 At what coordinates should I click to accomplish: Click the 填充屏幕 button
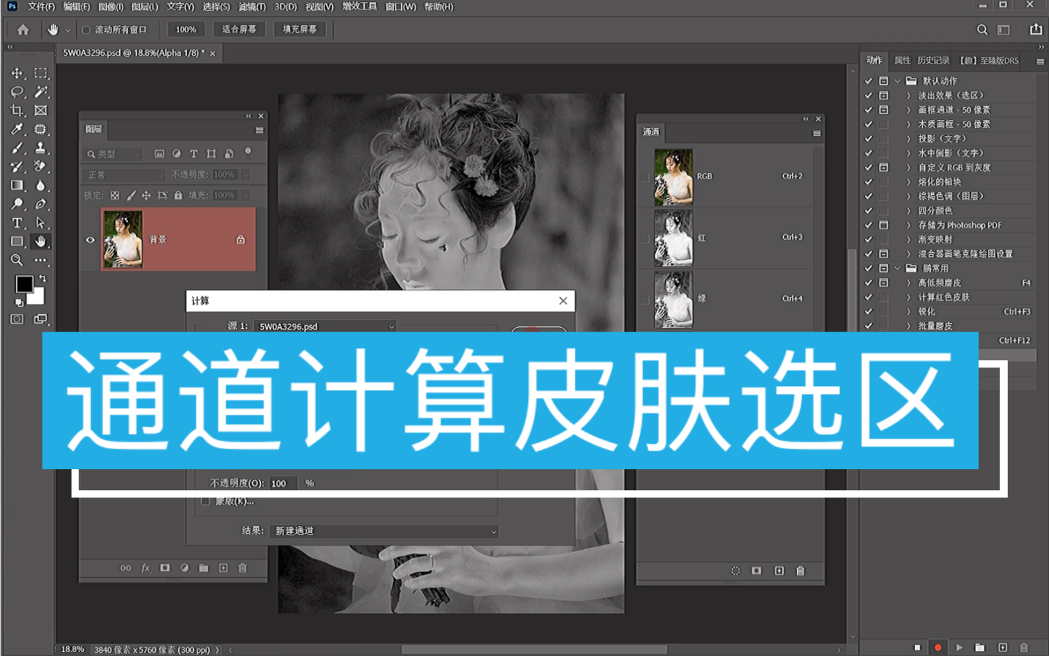click(300, 30)
